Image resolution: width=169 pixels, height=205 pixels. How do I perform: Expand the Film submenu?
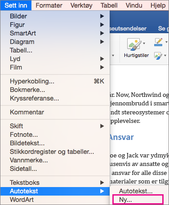(x=55, y=67)
